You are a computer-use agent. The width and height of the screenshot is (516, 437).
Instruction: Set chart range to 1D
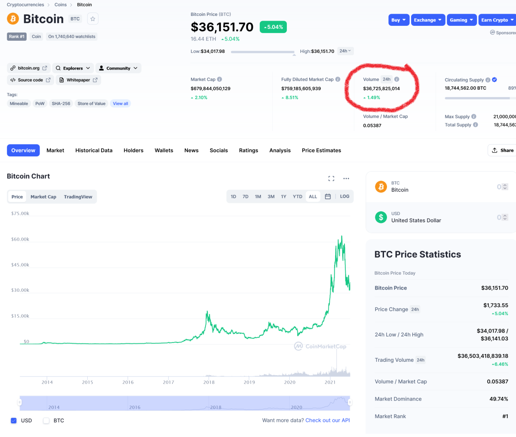click(233, 196)
